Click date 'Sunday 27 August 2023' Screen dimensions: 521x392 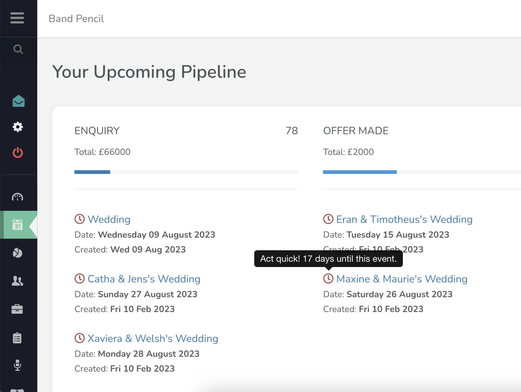148,294
